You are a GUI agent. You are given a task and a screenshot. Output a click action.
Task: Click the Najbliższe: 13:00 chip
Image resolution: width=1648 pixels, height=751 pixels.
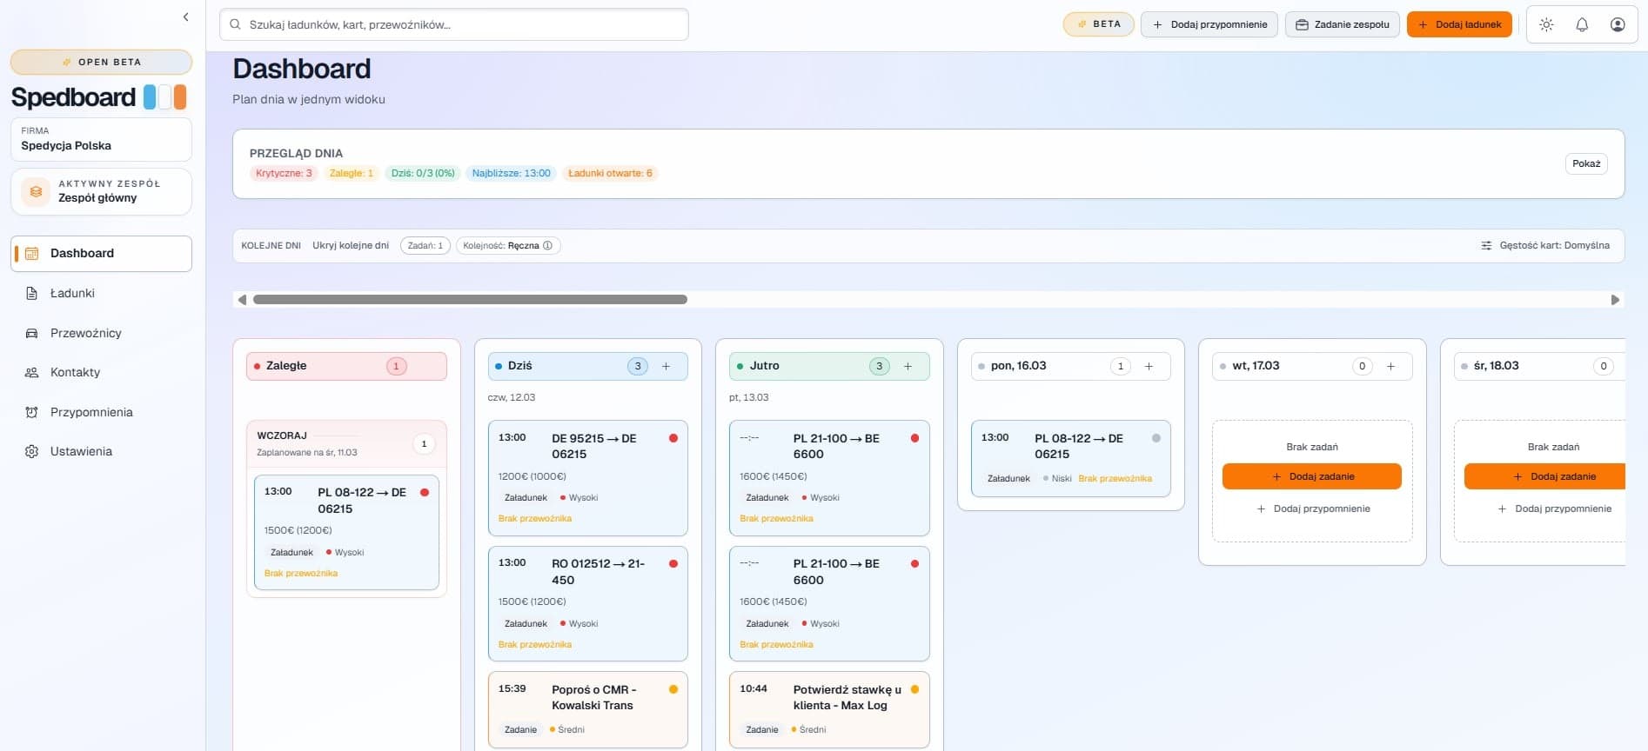(x=511, y=173)
